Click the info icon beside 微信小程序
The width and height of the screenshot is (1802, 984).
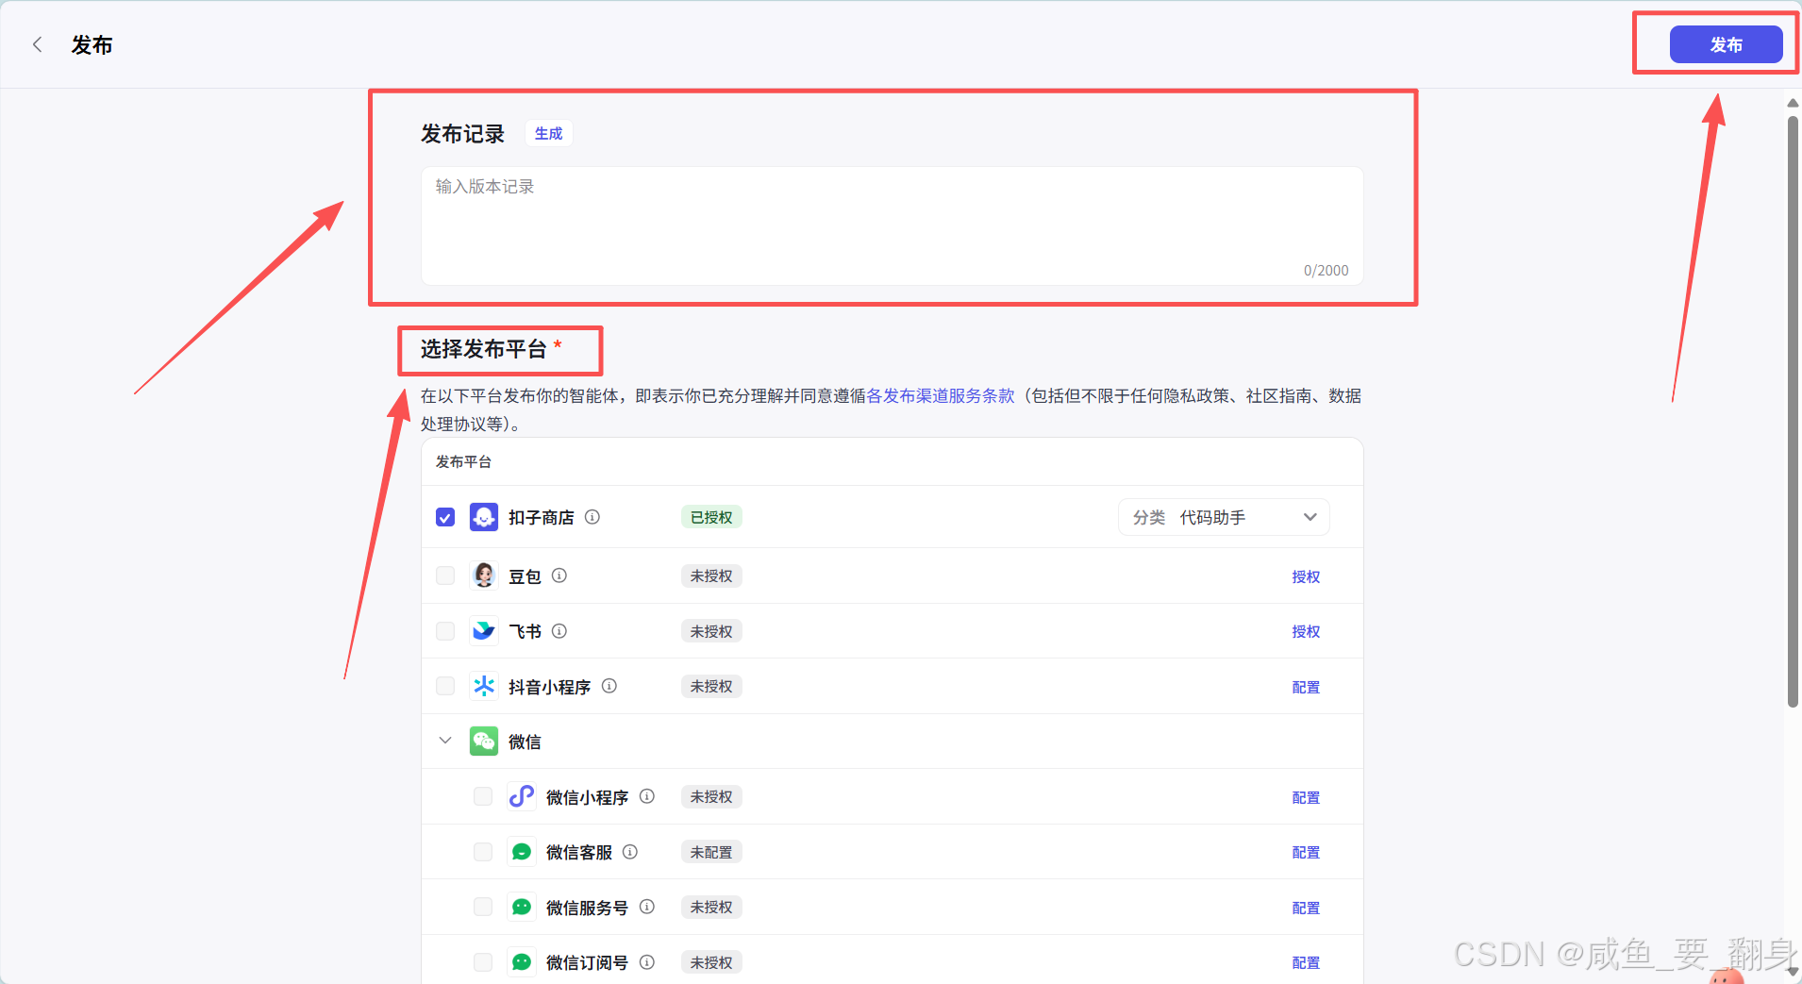coord(647,796)
